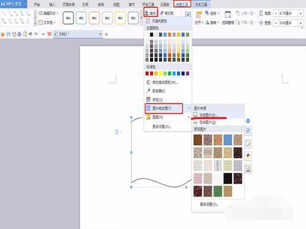Choose Local Picture (本地图片) entry
Screen dimensions: 306x229
tap(206, 115)
